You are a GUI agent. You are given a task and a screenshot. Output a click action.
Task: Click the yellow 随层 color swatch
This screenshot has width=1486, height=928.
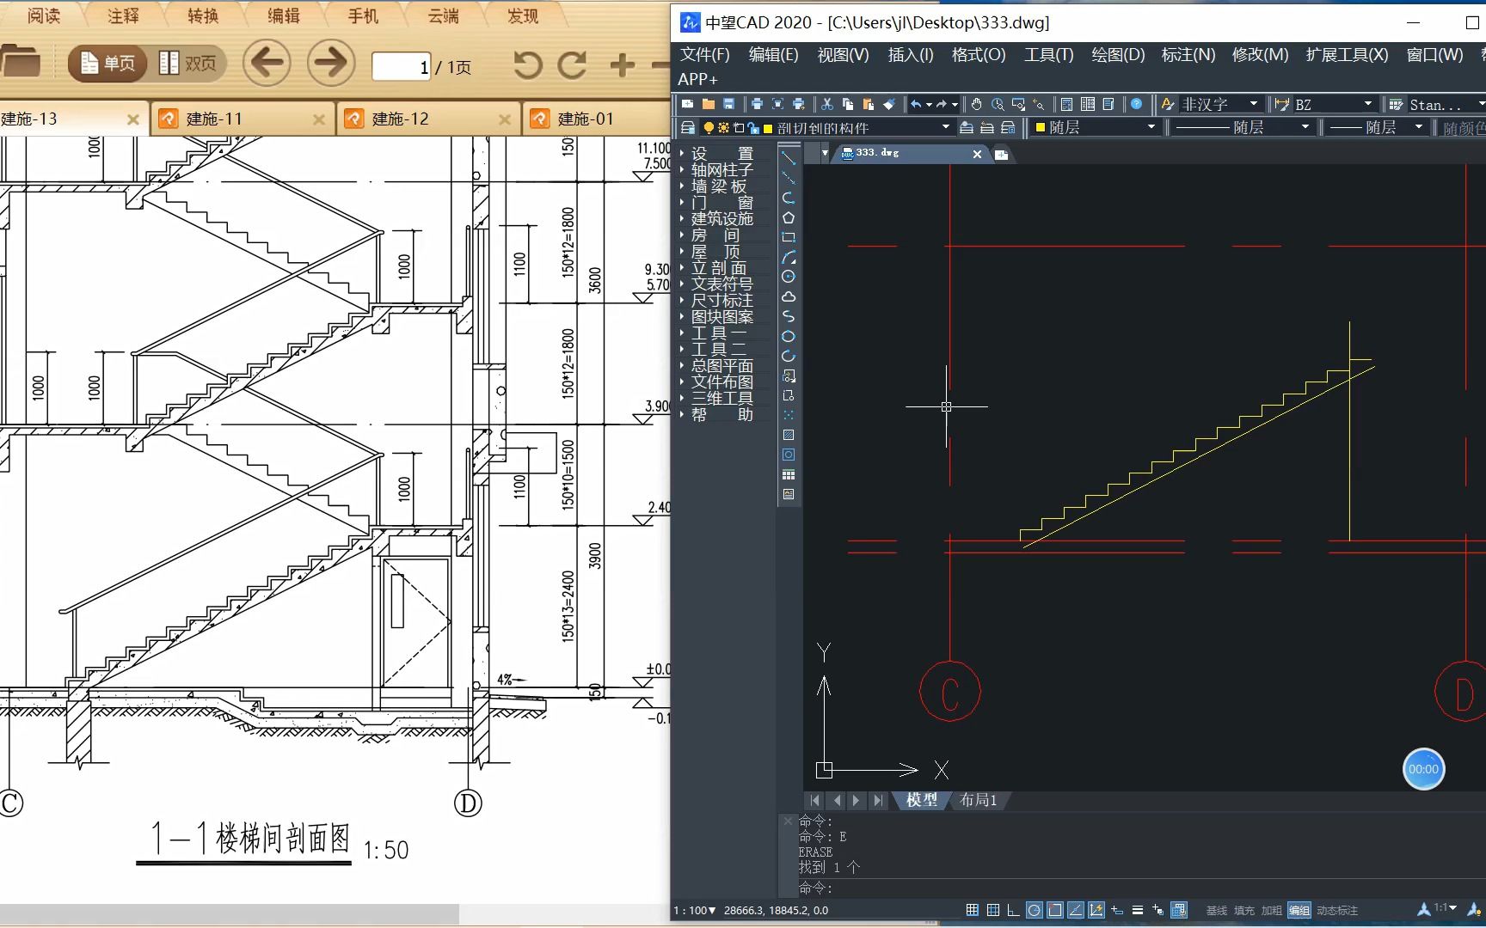(x=1040, y=127)
